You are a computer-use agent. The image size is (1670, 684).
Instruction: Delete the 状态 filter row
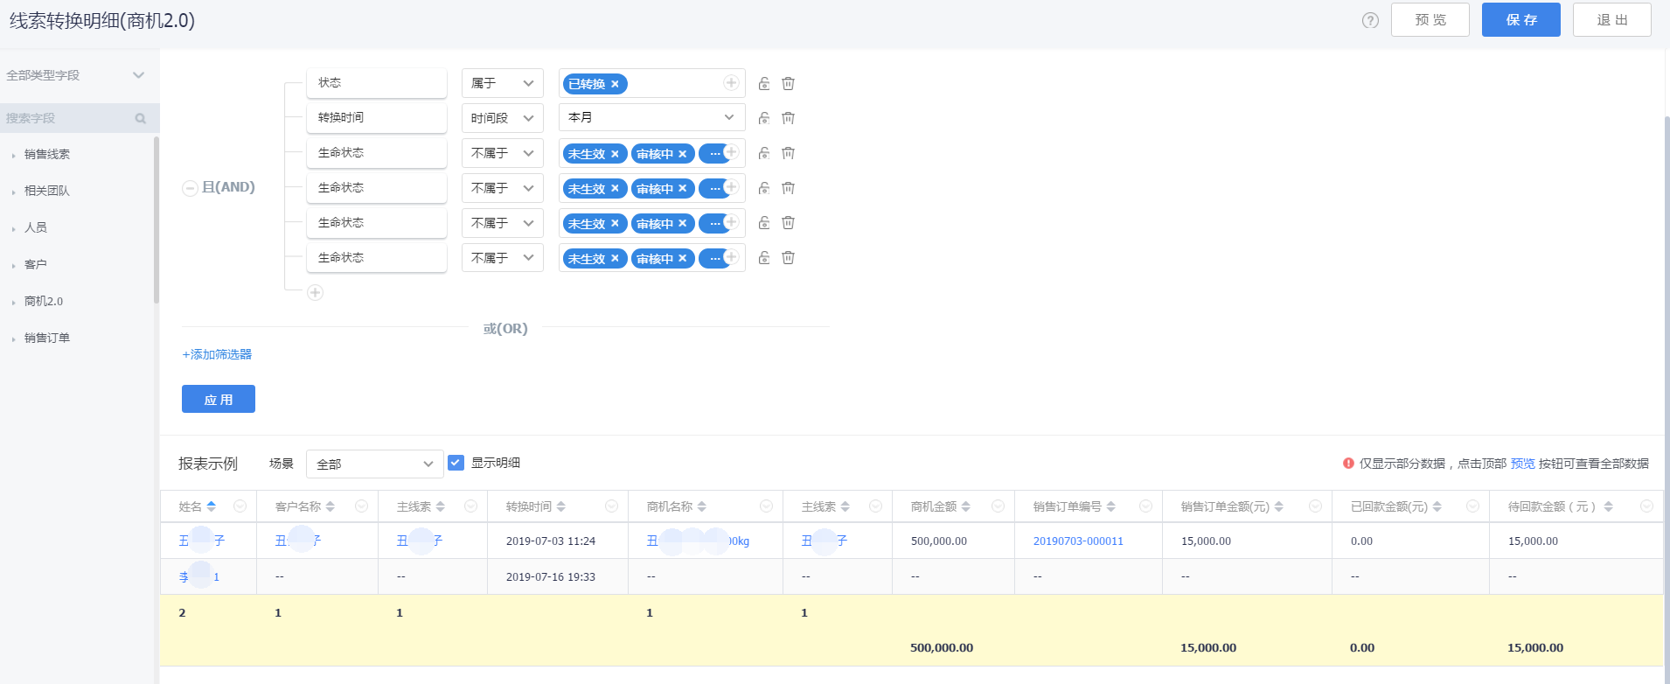tap(788, 83)
